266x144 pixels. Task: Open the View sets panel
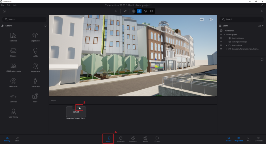259,139
